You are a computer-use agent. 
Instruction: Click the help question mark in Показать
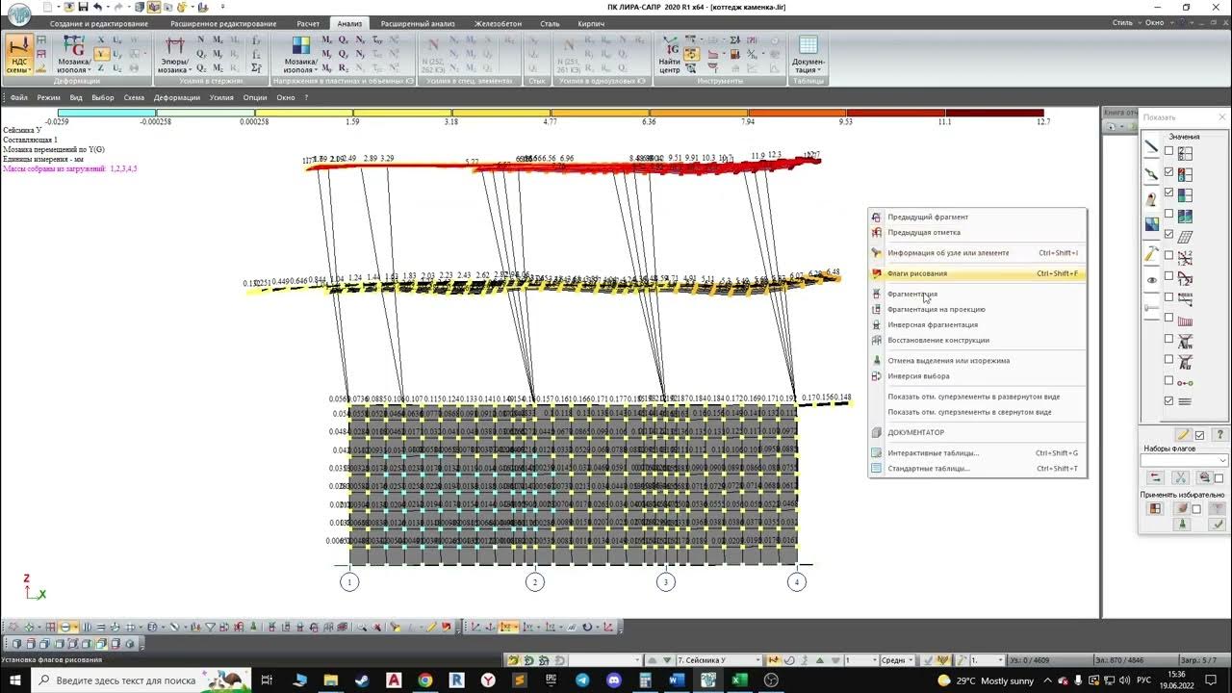tap(1219, 435)
